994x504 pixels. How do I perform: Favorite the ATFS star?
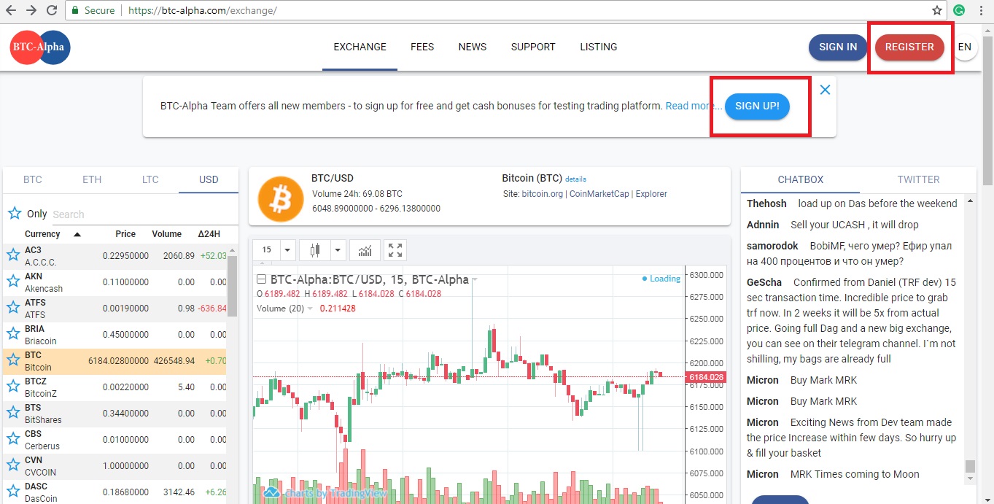click(x=12, y=308)
